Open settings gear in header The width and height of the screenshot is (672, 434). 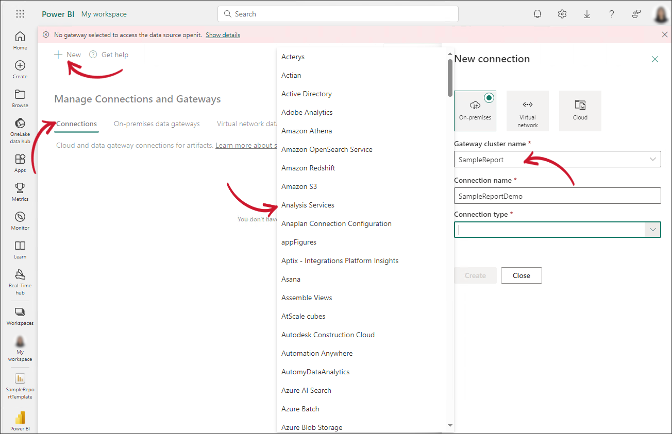click(562, 14)
